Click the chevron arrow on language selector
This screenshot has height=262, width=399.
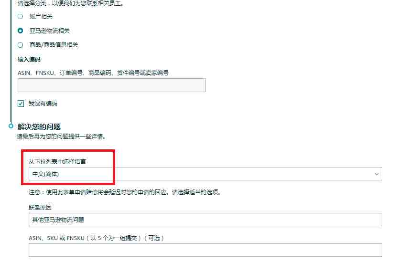377,174
